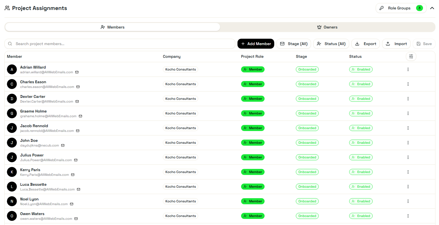Open row options for Luca Bessette
Viewport: 439px width, 225px height.
[x=408, y=187]
